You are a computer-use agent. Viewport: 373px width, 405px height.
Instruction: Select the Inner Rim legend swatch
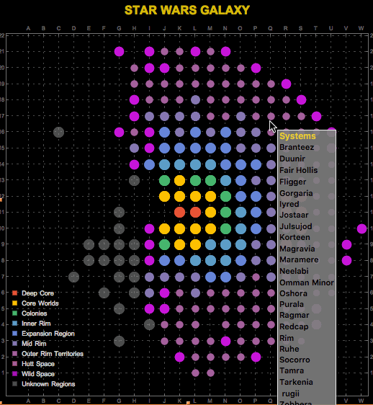click(x=14, y=324)
